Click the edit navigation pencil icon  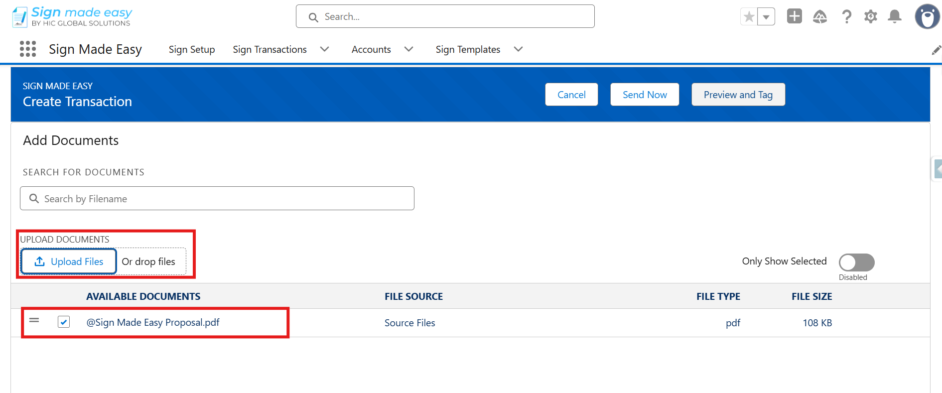[x=936, y=50]
